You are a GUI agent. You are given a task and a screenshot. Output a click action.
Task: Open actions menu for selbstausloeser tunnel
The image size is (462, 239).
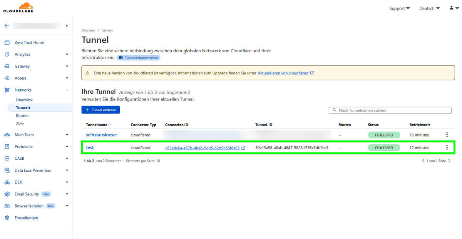pos(447,135)
